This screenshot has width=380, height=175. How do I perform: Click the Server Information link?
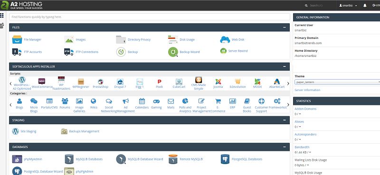click(x=307, y=90)
